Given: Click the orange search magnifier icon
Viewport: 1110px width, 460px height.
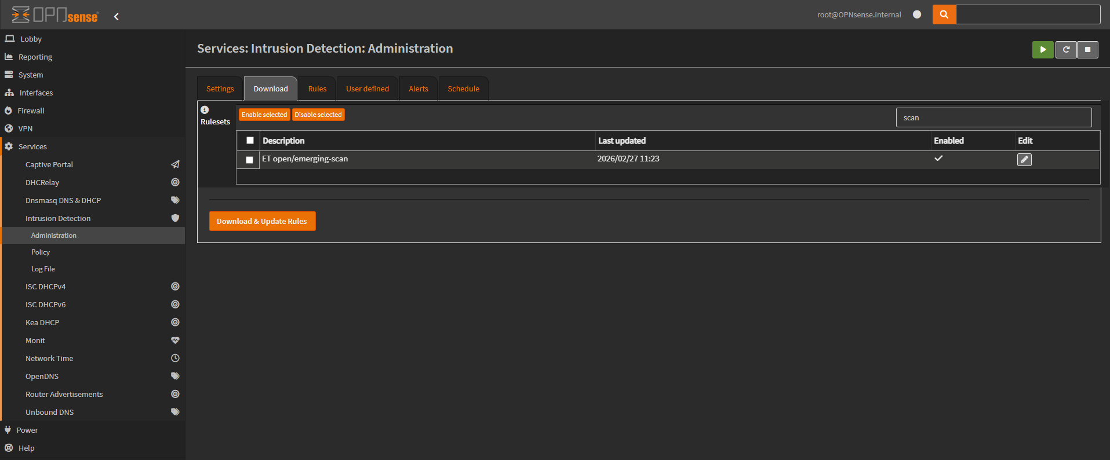Looking at the screenshot, I should pyautogui.click(x=944, y=14).
